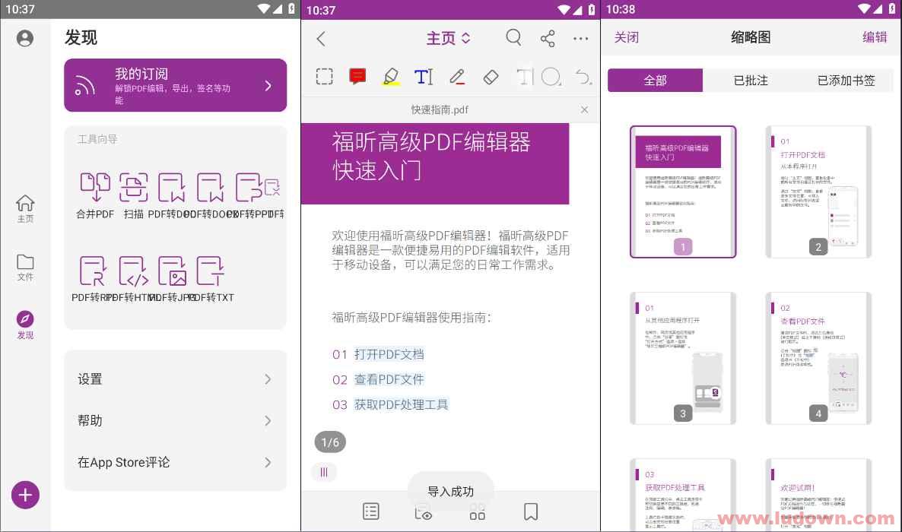Open the Files (文件) sidebar icon

25,268
